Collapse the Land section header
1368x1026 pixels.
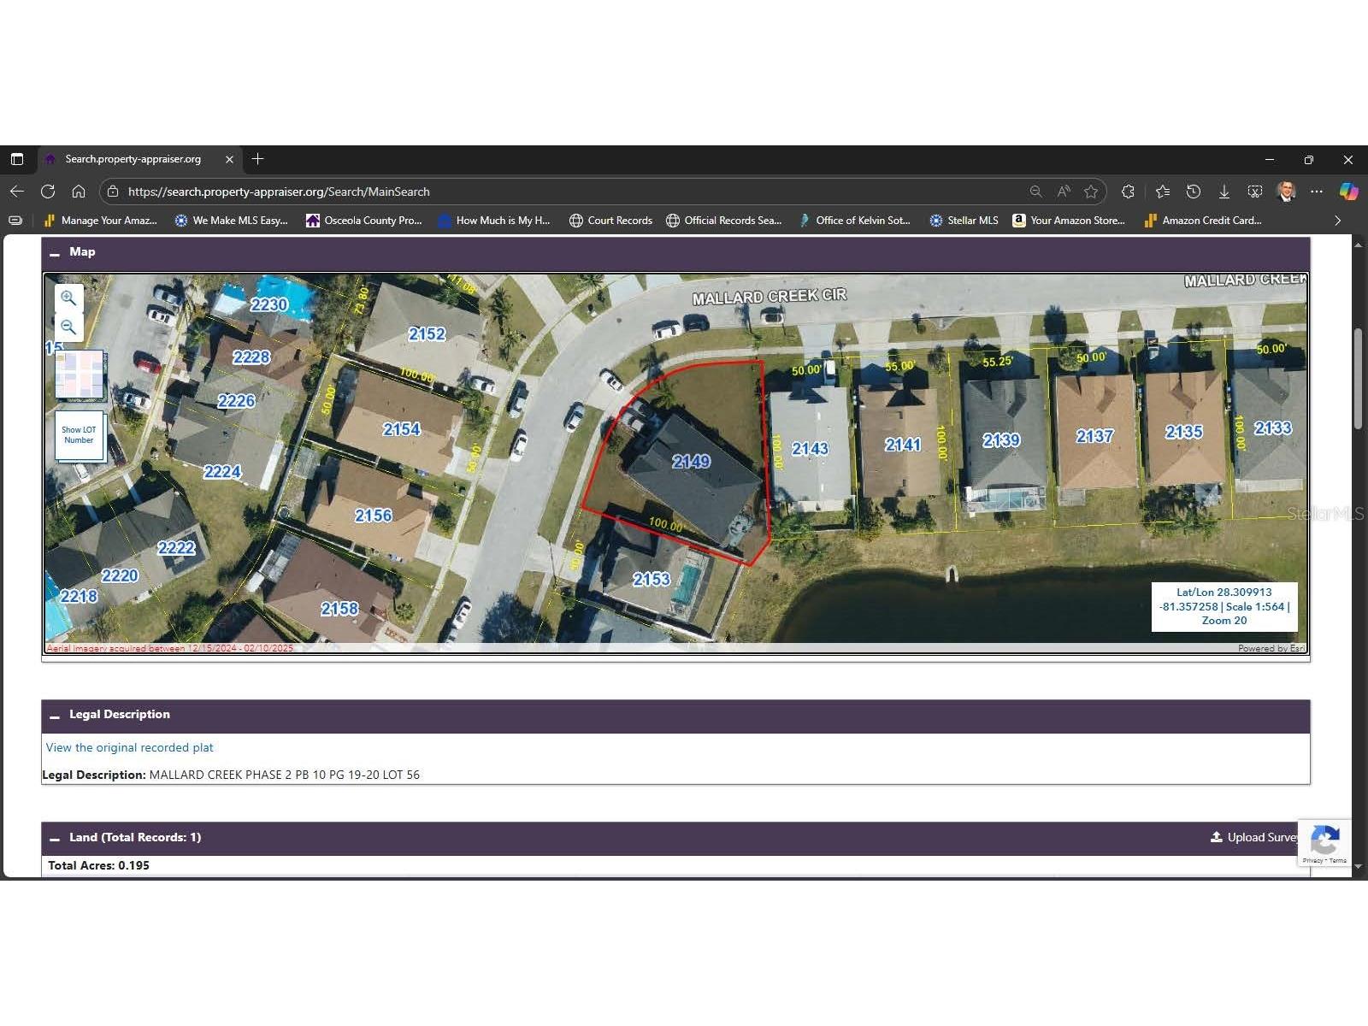(55, 837)
